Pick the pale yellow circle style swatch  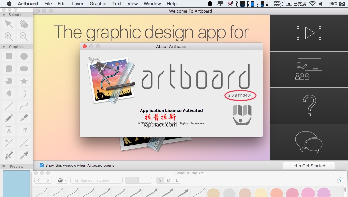[261, 192]
